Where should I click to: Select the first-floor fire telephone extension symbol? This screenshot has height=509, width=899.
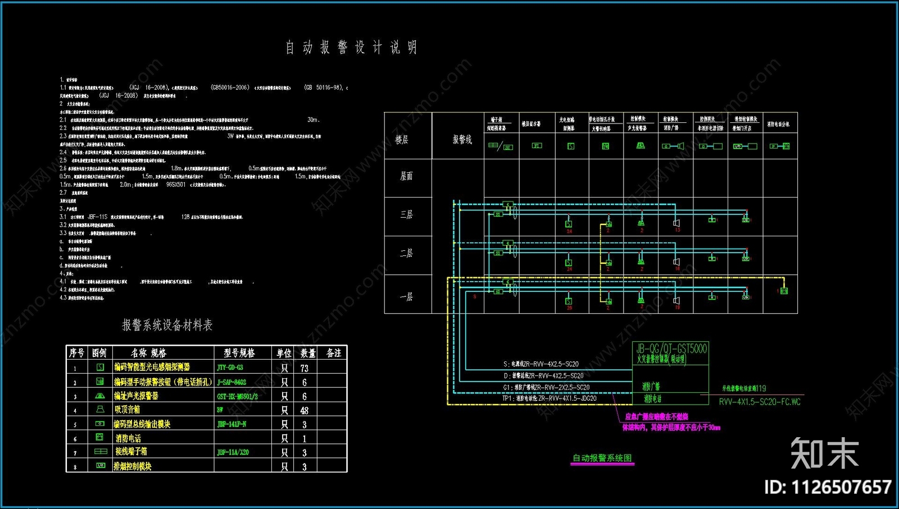pyautogui.click(x=784, y=291)
